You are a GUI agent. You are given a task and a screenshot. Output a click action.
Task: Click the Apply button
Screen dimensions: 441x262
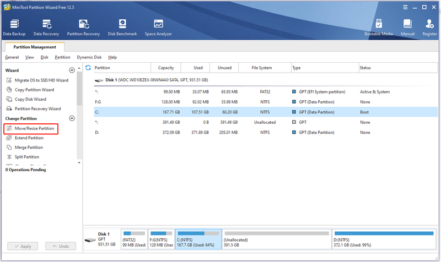tap(23, 246)
